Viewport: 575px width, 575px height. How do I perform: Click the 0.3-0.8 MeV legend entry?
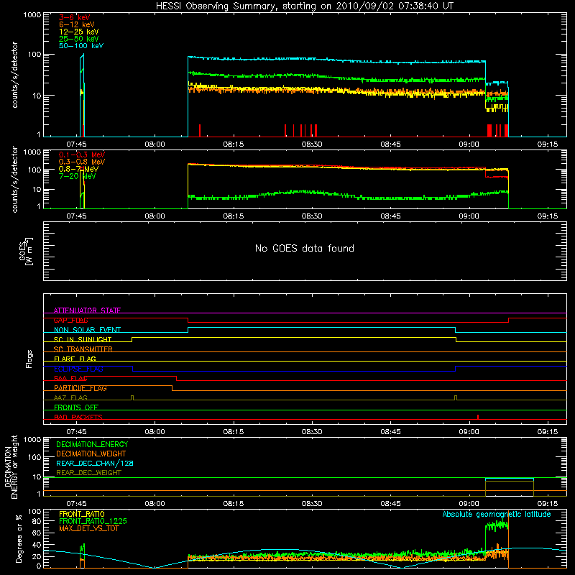(x=82, y=162)
